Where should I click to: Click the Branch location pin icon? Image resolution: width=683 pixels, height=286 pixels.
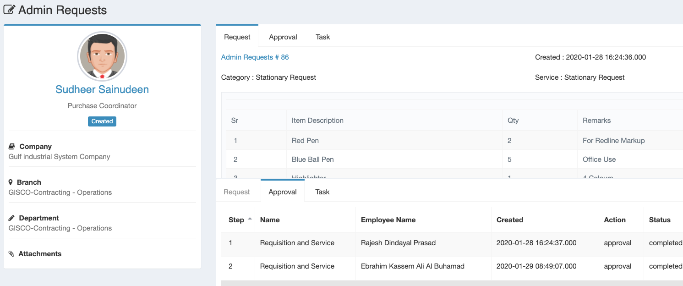(x=11, y=182)
